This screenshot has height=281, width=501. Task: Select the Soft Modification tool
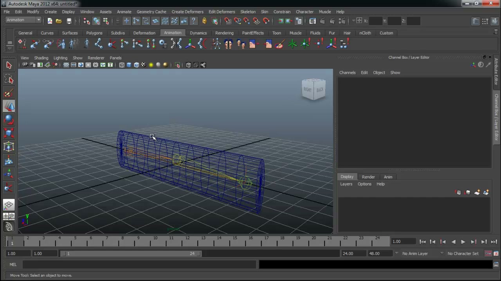tap(9, 160)
